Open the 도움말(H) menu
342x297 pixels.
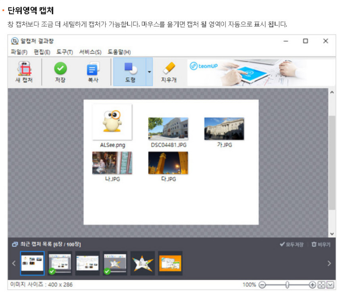(x=119, y=52)
